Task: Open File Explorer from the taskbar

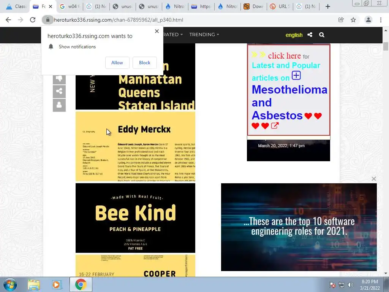Action: pos(34,284)
